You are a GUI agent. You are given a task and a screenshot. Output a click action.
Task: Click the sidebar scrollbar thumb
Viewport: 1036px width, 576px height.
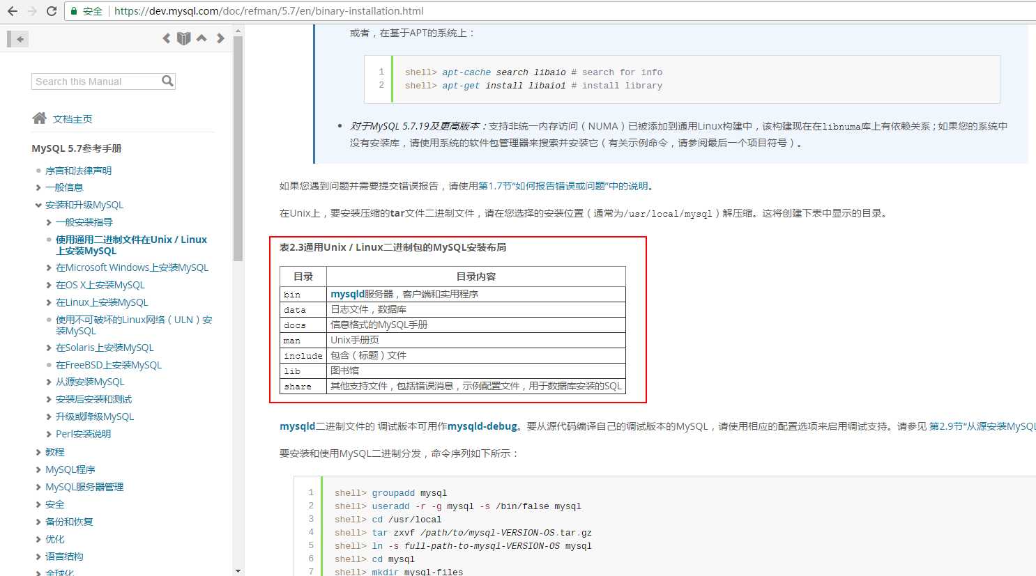pyautogui.click(x=238, y=148)
